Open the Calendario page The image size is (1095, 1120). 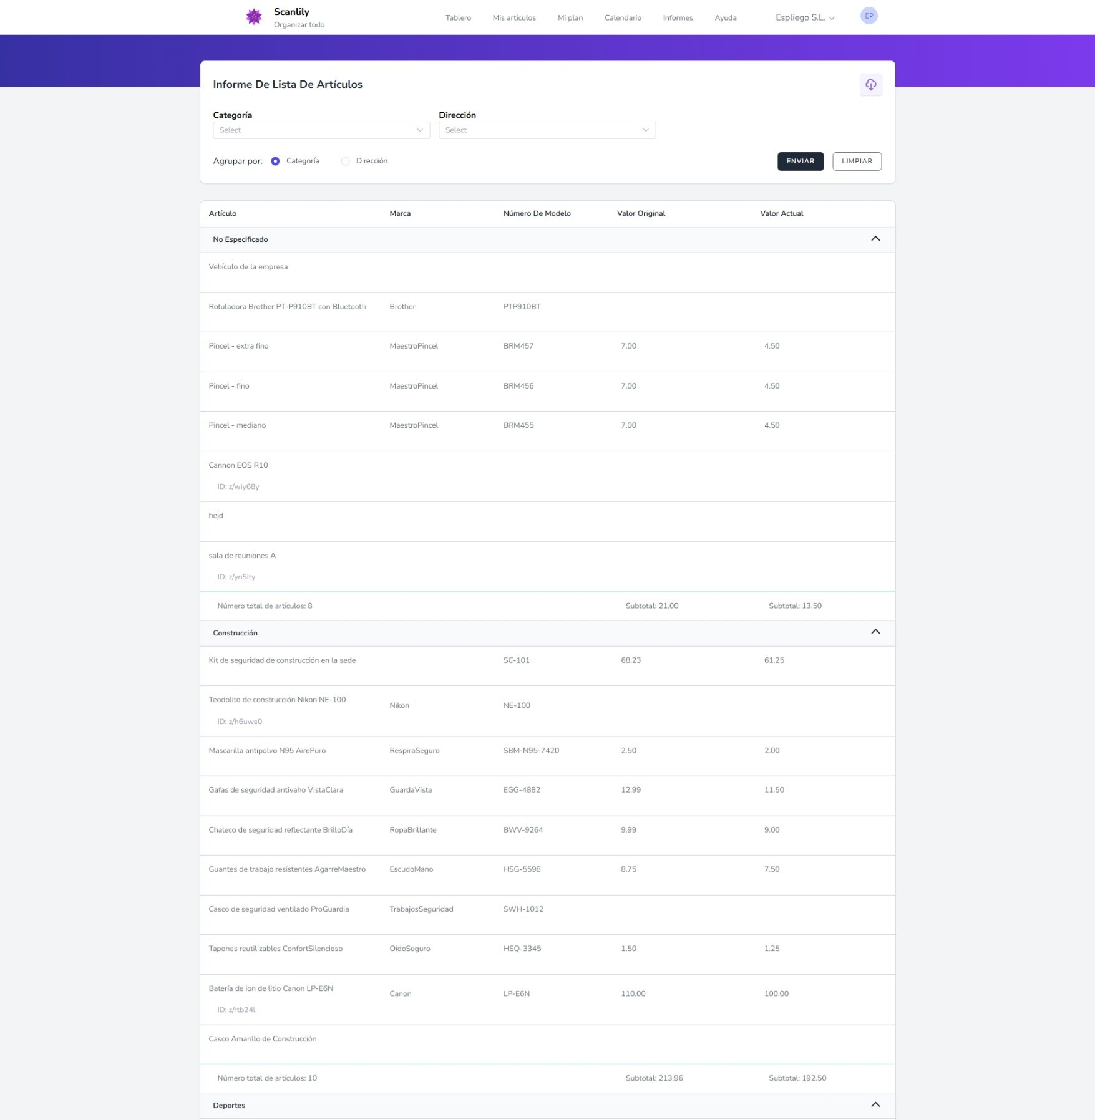(x=622, y=18)
